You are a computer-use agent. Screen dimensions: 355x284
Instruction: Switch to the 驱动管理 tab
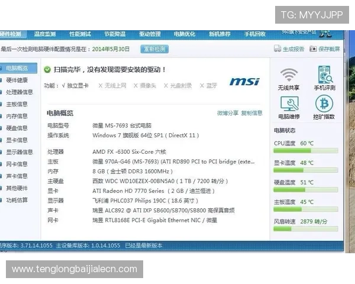coord(150,34)
